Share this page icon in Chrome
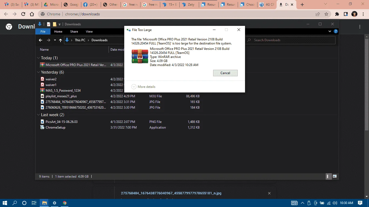 (x=318, y=14)
